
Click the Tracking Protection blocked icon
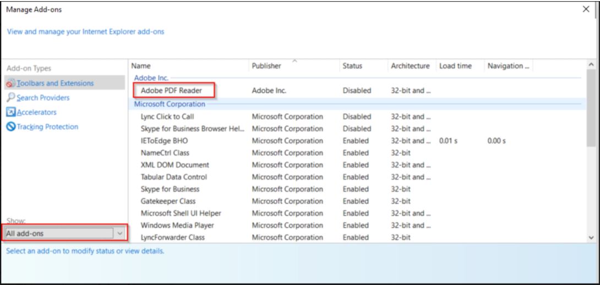pos(10,127)
